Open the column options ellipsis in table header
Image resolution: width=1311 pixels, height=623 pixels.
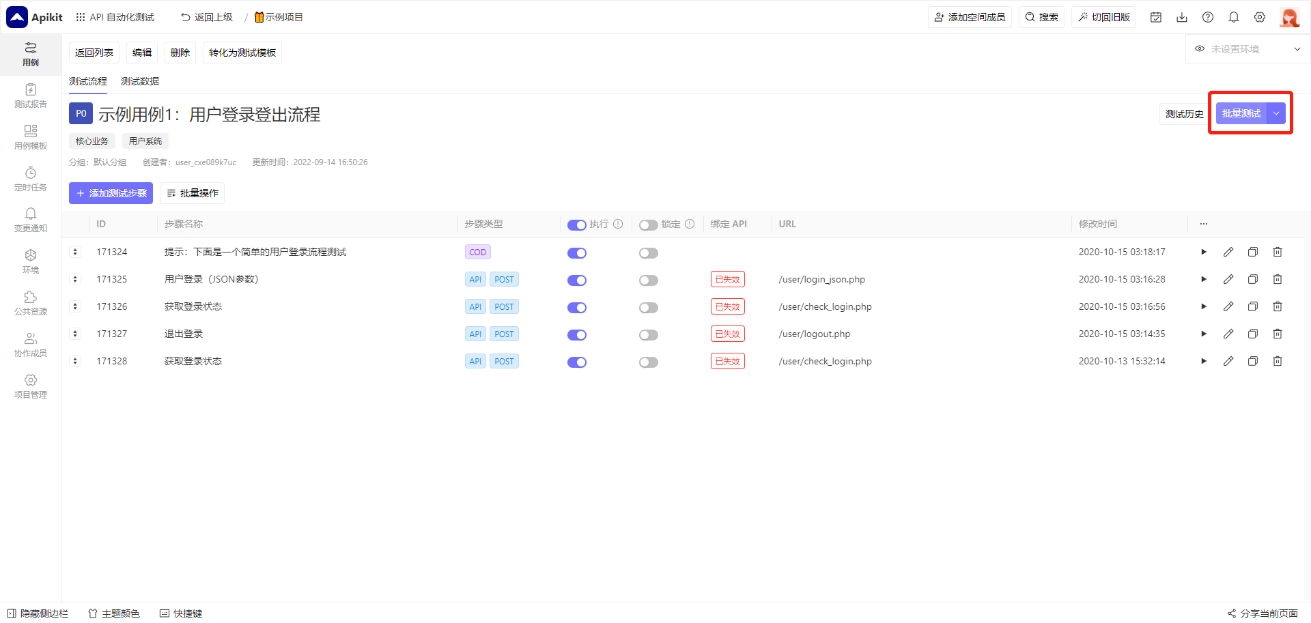click(x=1204, y=224)
